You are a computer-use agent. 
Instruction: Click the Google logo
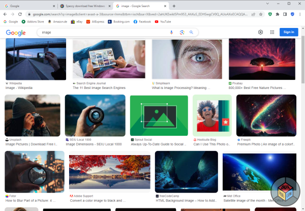16,33
